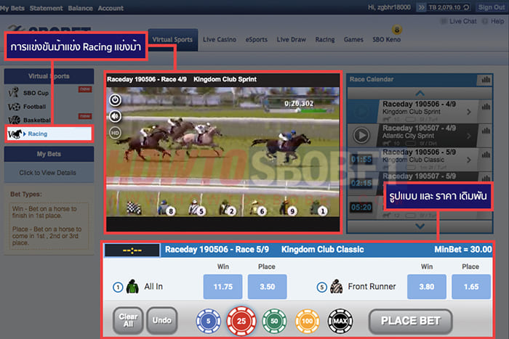The width and height of the screenshot is (509, 339).
Task: Open the Racing top navigation tab
Action: point(325,39)
